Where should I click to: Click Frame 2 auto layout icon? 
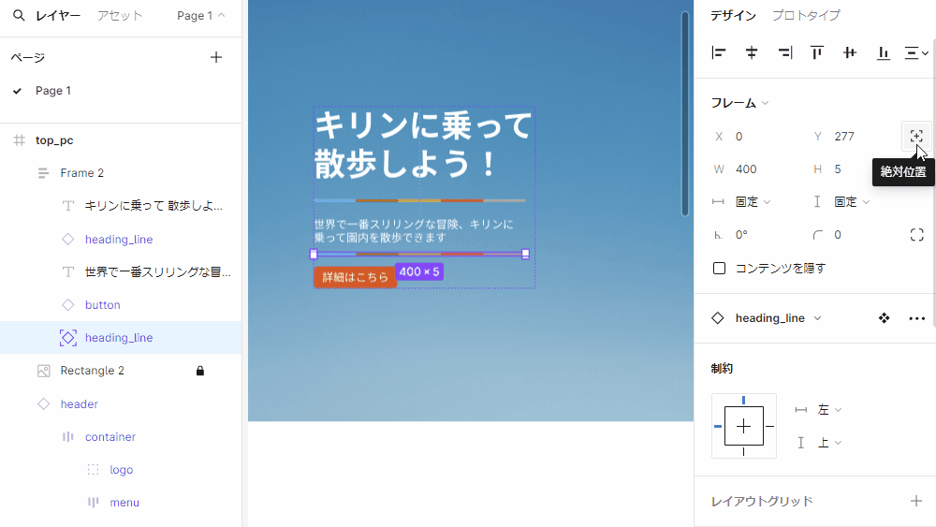click(x=43, y=173)
